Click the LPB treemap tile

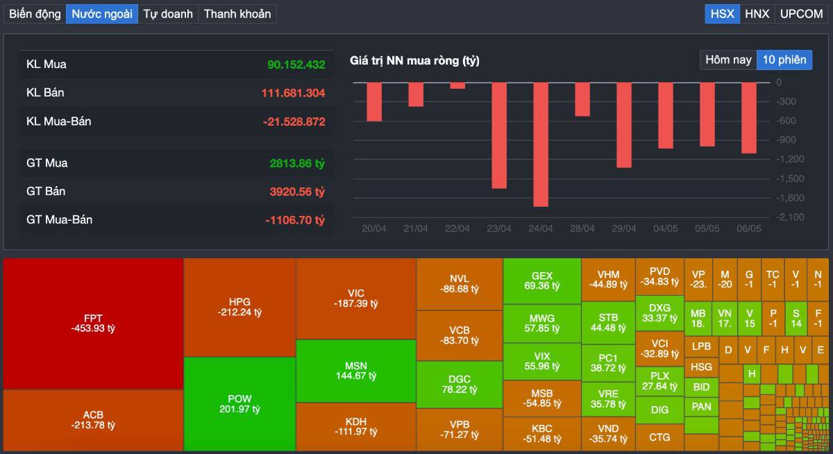point(701,346)
